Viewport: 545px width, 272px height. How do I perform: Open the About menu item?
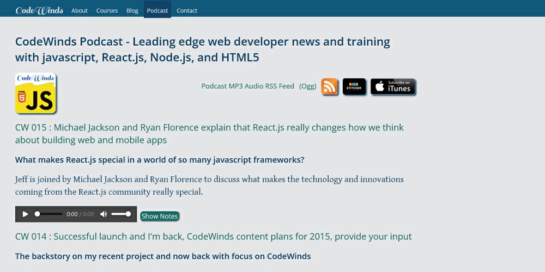(80, 10)
